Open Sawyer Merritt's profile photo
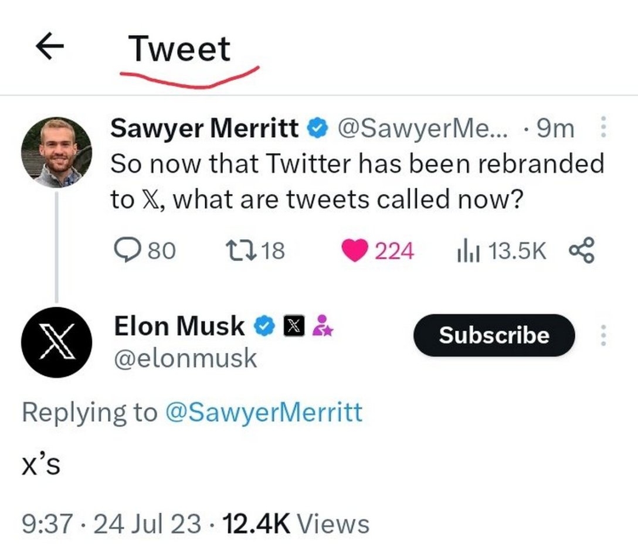This screenshot has height=558, width=638. [x=57, y=152]
